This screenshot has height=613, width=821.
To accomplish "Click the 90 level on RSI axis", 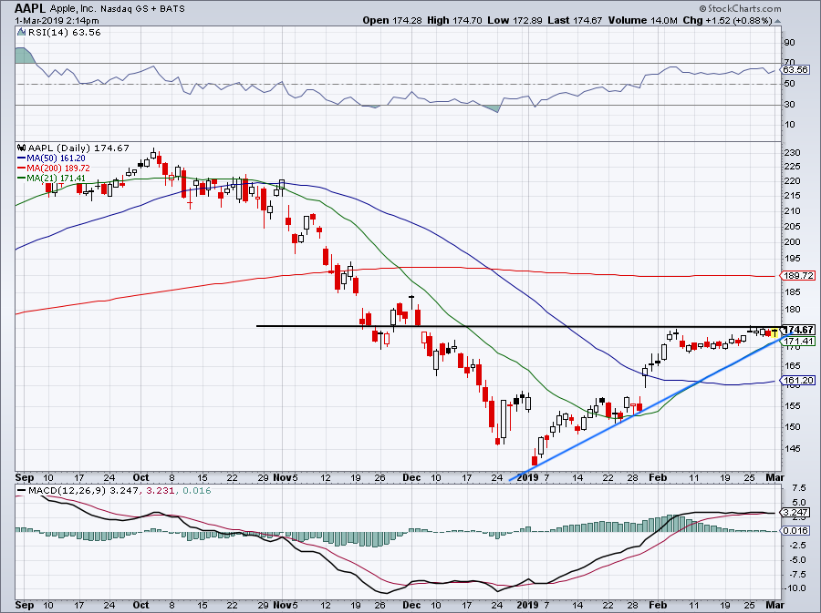I will coord(790,42).
